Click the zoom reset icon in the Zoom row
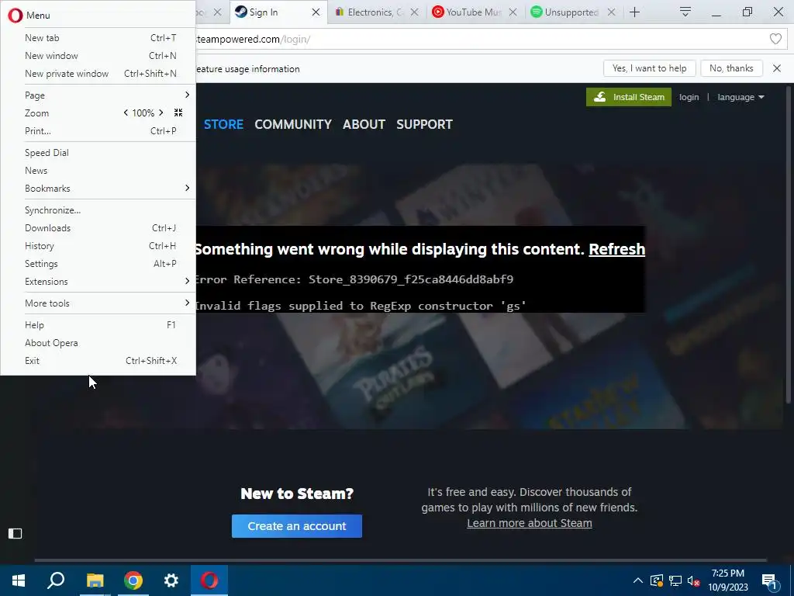The height and width of the screenshot is (596, 794). pos(178,113)
